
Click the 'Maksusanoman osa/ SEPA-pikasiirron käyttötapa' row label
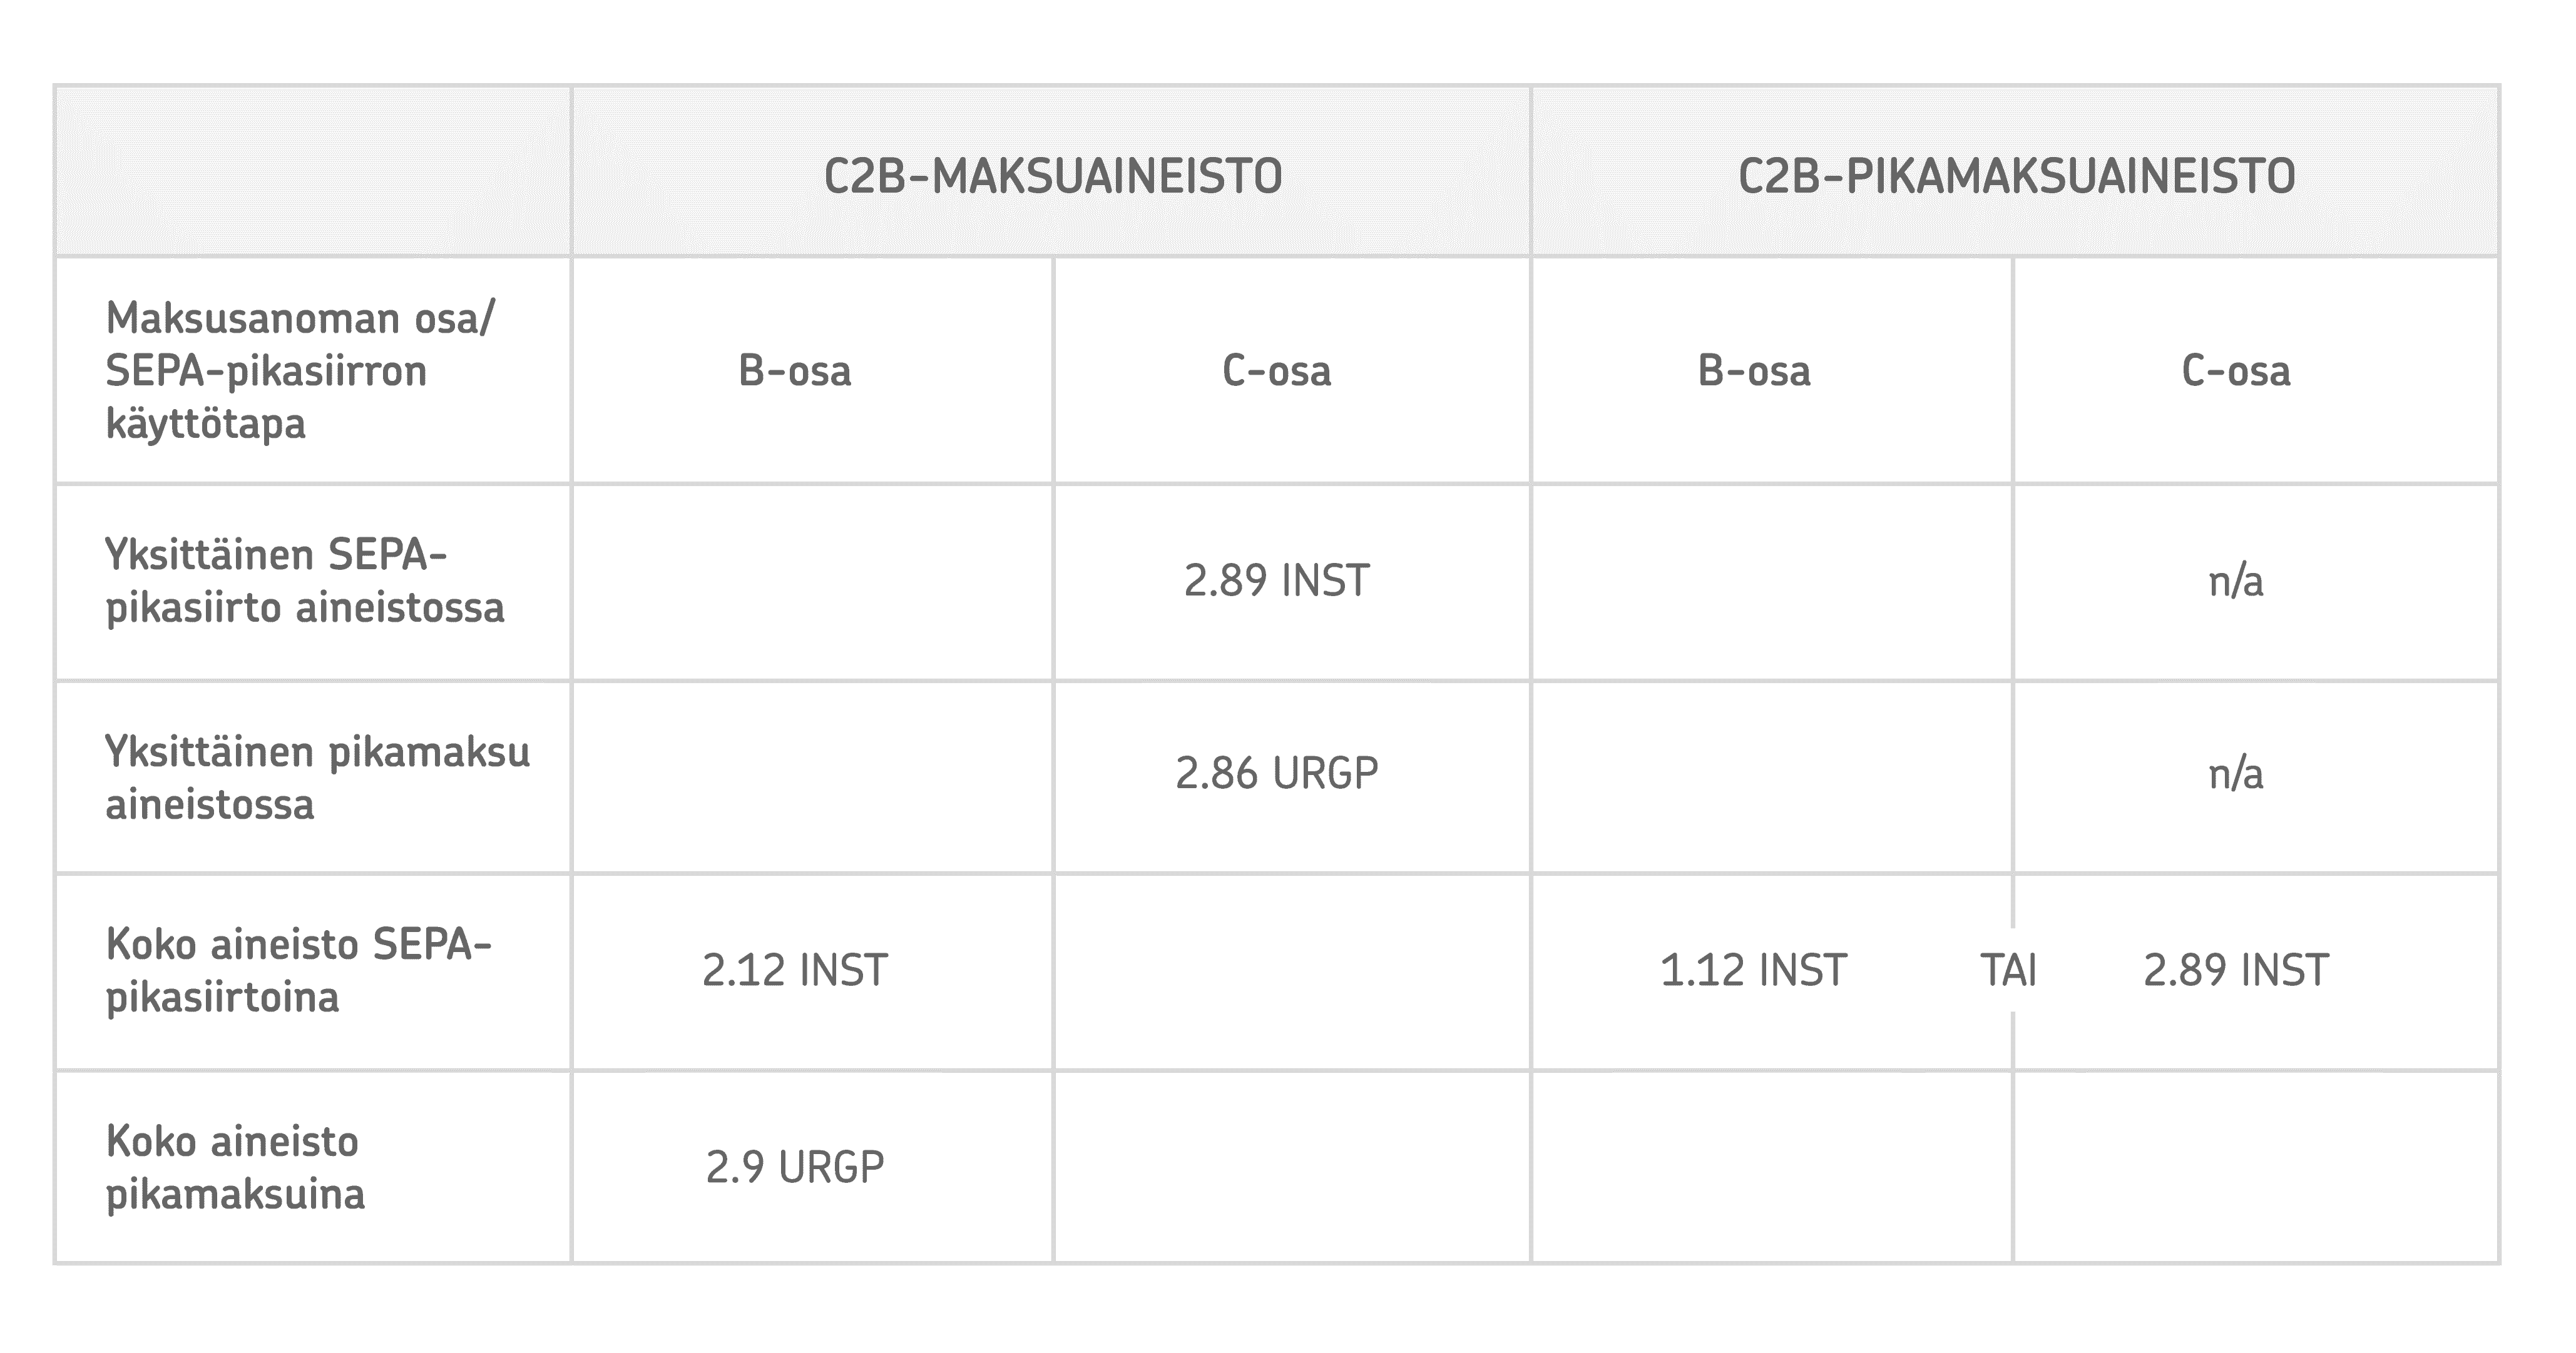[300, 371]
